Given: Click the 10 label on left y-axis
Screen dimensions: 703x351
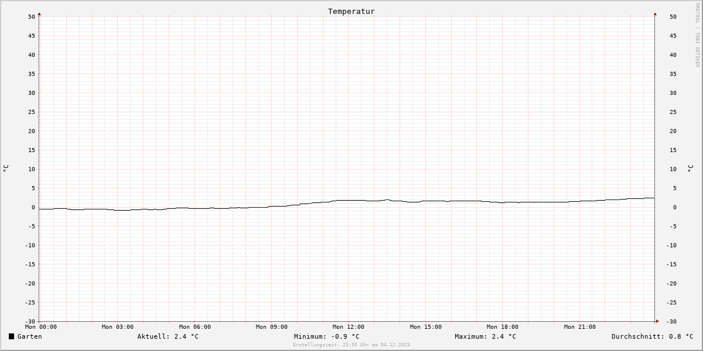Looking at the screenshot, I should [x=32, y=169].
